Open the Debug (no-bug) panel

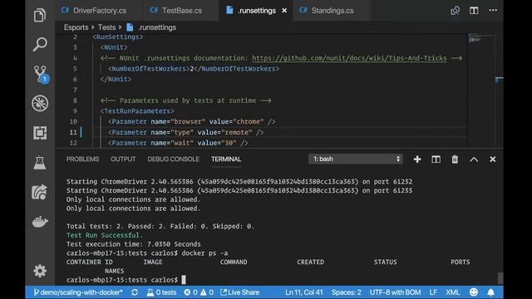40,103
